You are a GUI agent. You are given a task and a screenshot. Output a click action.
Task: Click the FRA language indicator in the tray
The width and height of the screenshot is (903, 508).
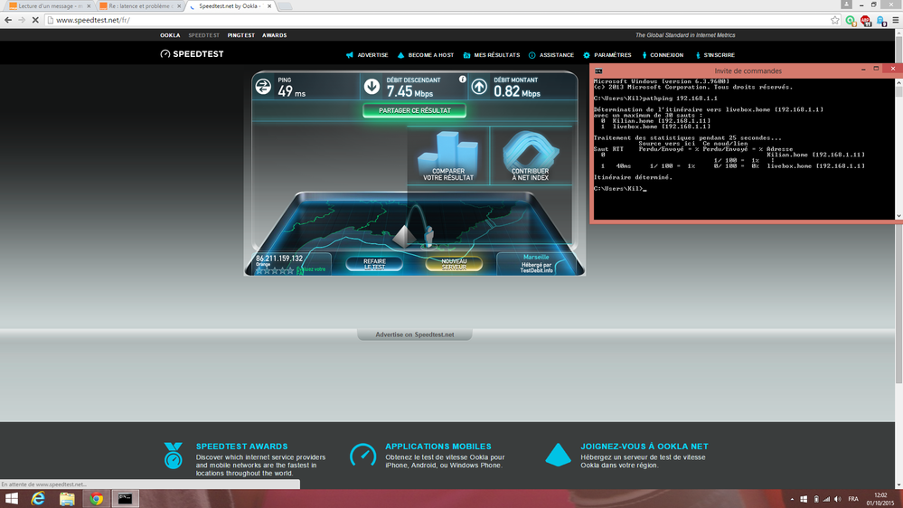pyautogui.click(x=853, y=499)
